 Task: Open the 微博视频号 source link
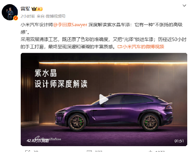(56, 16)
